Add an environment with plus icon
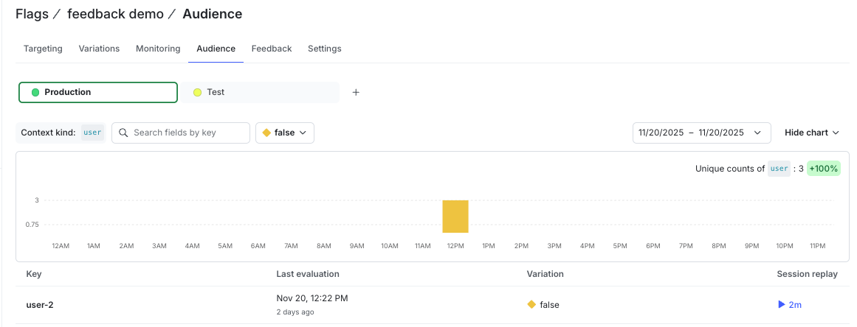The height and width of the screenshot is (327, 857). click(x=356, y=92)
